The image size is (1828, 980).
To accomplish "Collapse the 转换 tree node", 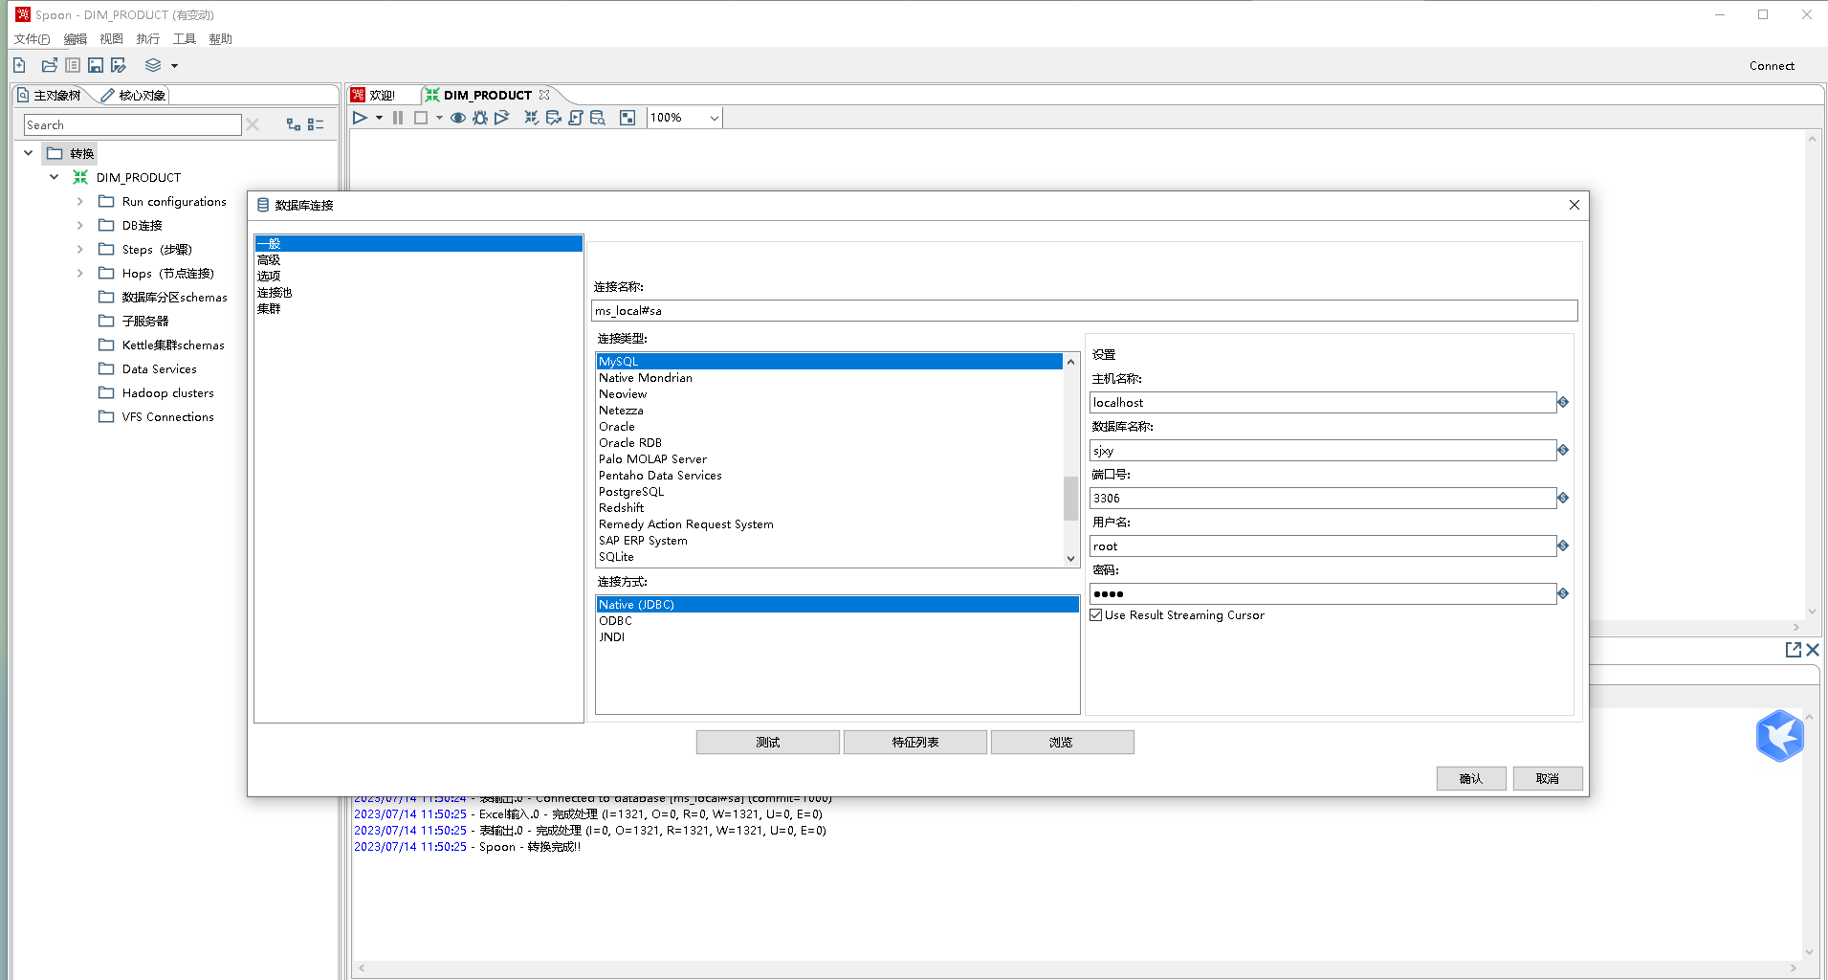I will tap(29, 153).
